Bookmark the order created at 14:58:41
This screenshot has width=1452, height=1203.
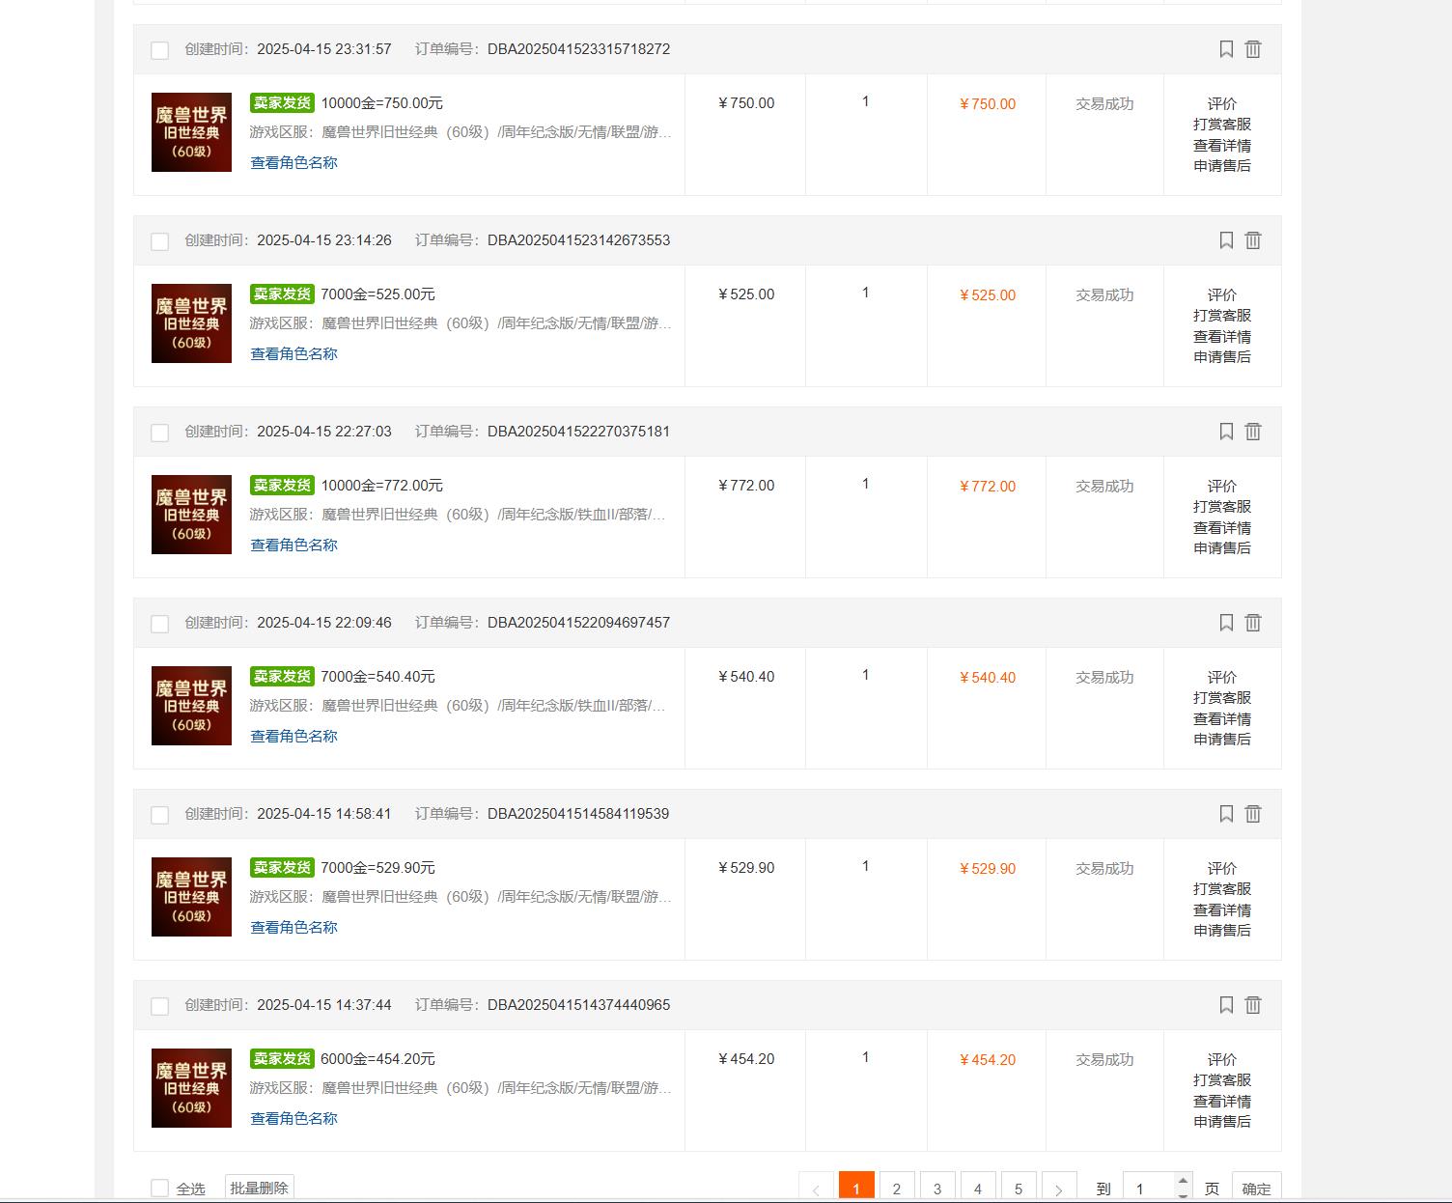(x=1226, y=814)
